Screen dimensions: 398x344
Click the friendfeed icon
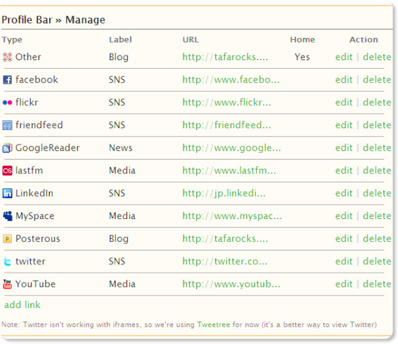point(7,125)
